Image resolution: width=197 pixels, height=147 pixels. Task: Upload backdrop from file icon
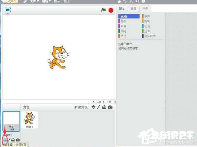(x=13, y=140)
